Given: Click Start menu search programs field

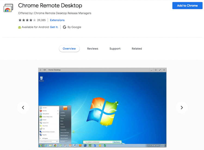Looking at the screenshot, I should pyautogui.click(x=49, y=141).
